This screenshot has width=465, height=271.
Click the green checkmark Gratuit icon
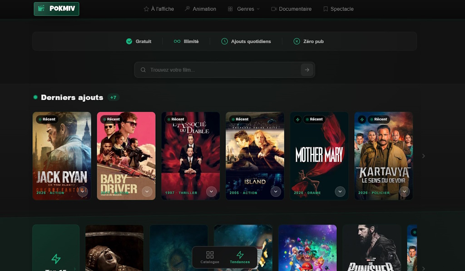(x=129, y=41)
